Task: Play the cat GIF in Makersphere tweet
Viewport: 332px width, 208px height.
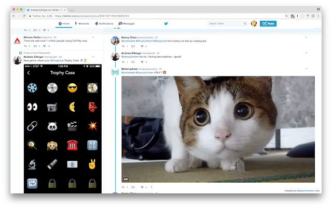Action: tap(218, 129)
